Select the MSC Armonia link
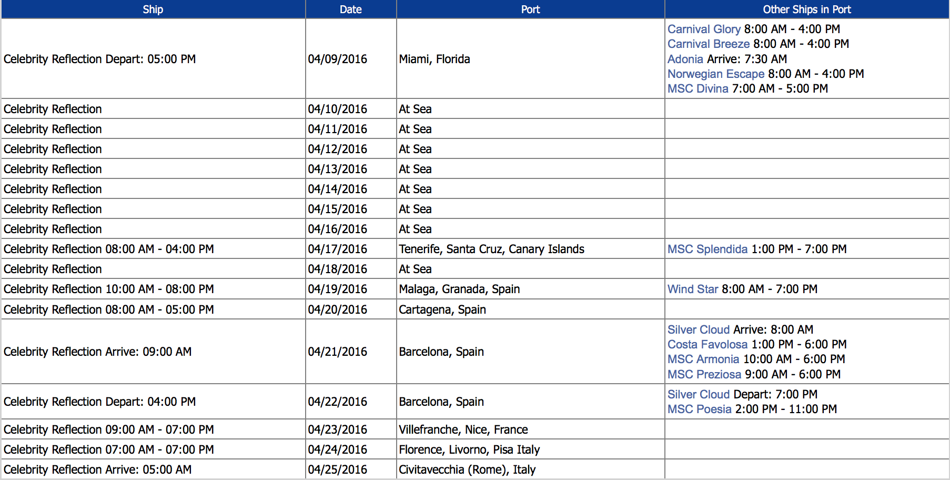 coord(703,359)
